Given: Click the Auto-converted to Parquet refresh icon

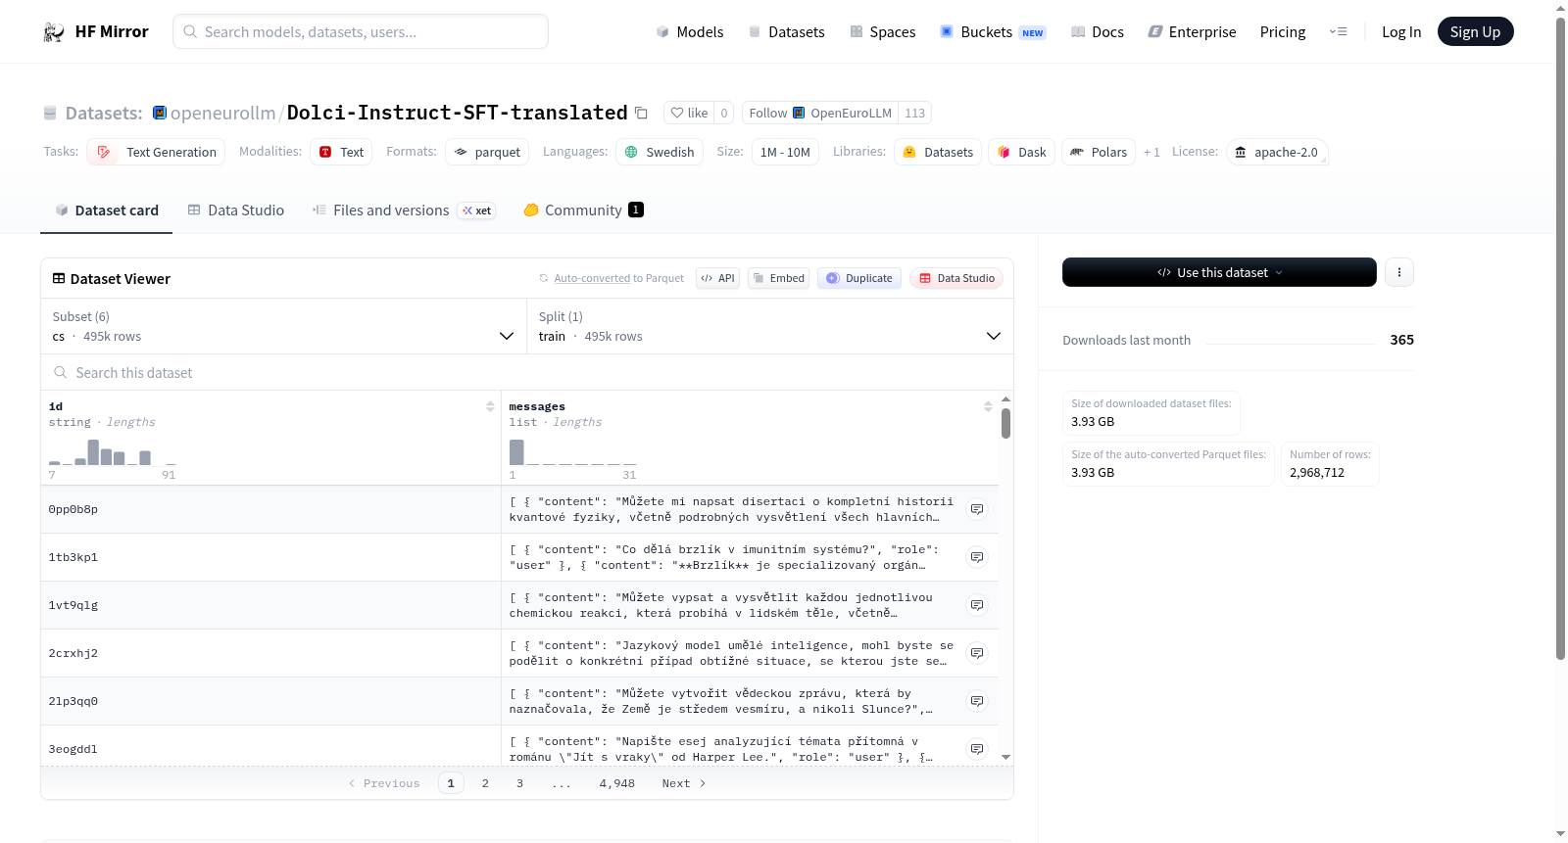Looking at the screenshot, I should 544,278.
